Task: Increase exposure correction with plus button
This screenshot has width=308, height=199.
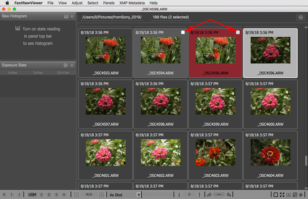Action: click(101, 195)
